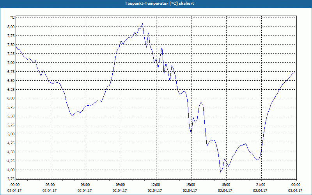Image resolution: width=312 pixels, height=195 pixels.
Task: Select the y-axis value "4,25"
Action: pos(11,161)
